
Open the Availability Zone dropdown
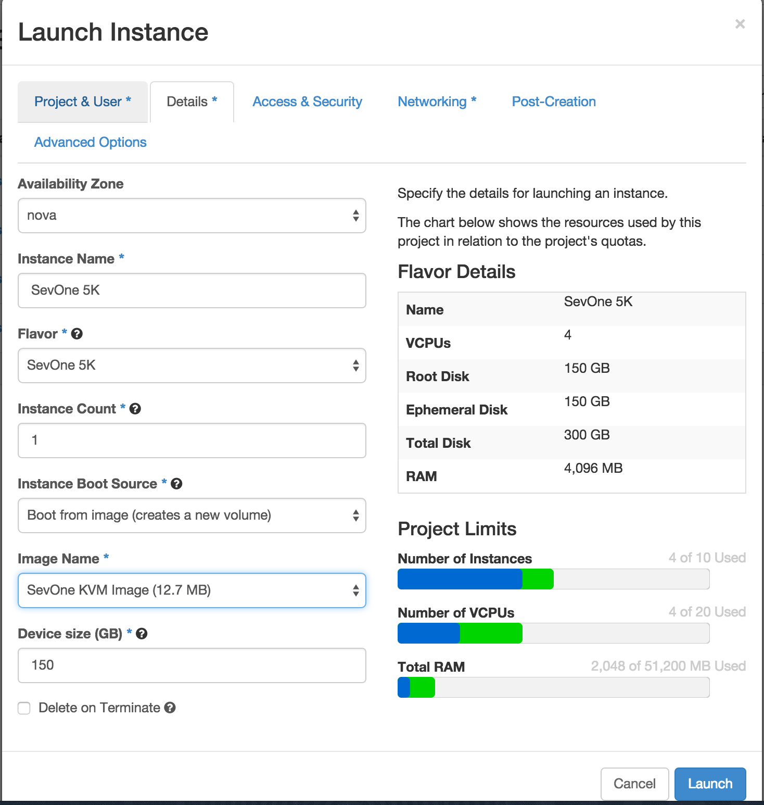click(x=192, y=216)
